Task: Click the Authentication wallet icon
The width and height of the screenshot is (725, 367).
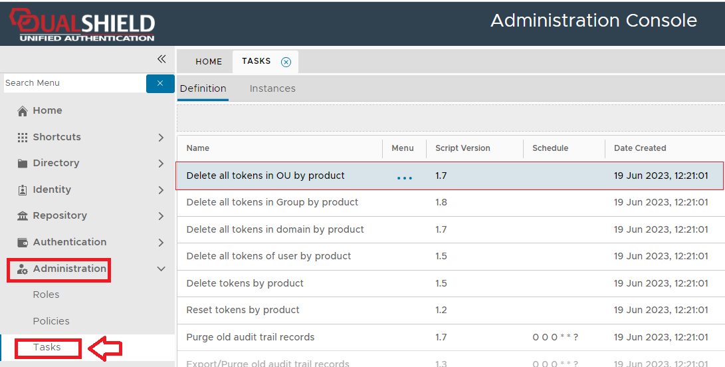Action: pos(23,243)
